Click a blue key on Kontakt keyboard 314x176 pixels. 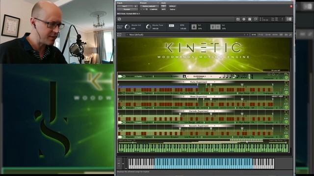pyautogui.click(x=203, y=163)
